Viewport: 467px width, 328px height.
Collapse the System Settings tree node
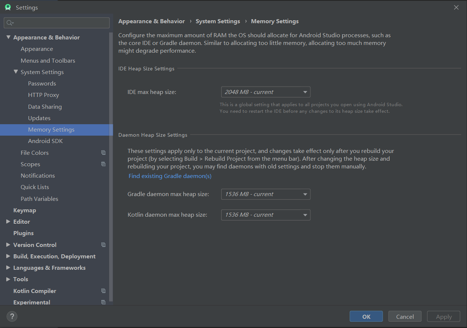16,72
